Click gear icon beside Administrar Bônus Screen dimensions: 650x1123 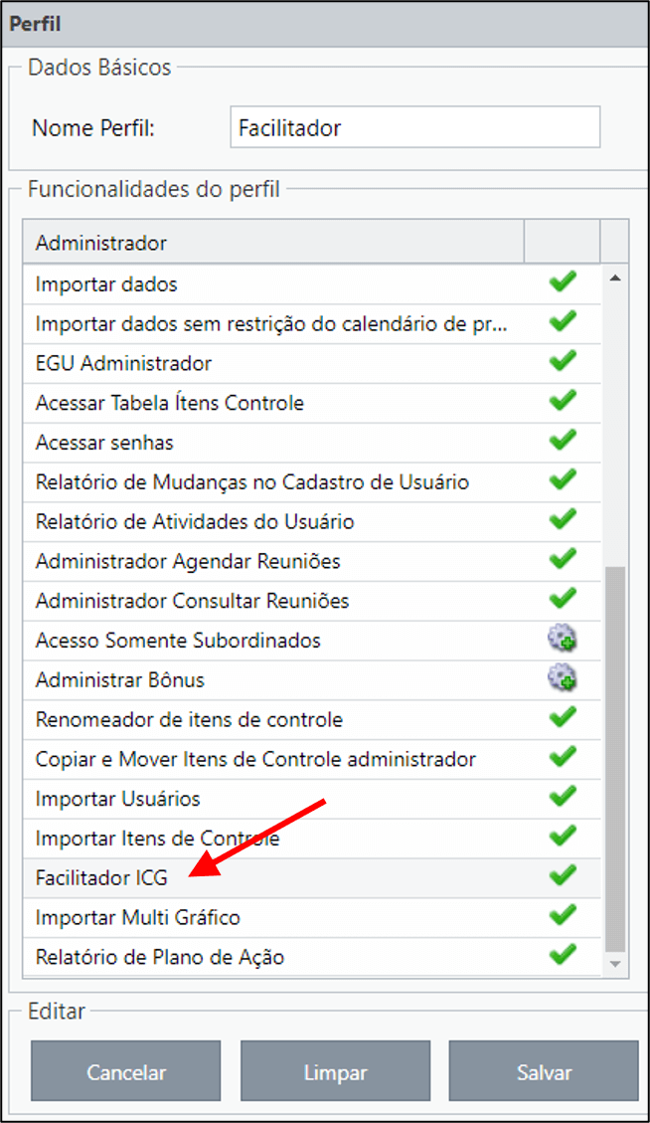point(563,677)
